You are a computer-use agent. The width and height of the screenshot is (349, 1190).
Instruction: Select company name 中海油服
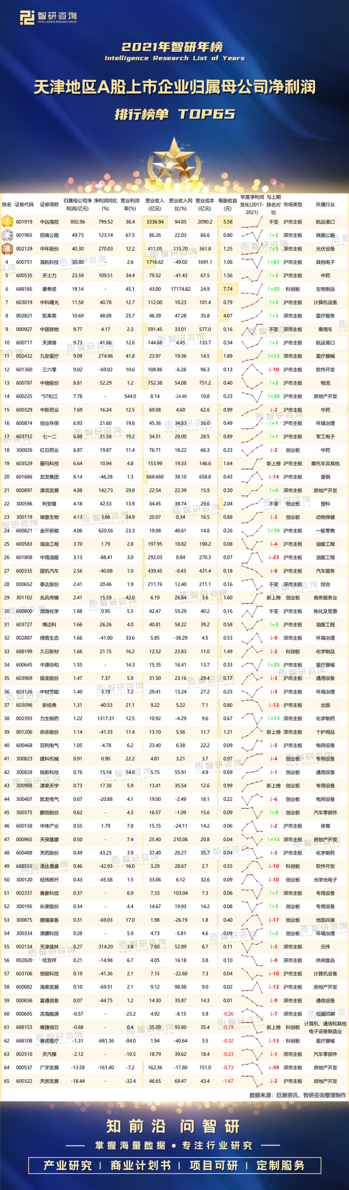tap(49, 557)
